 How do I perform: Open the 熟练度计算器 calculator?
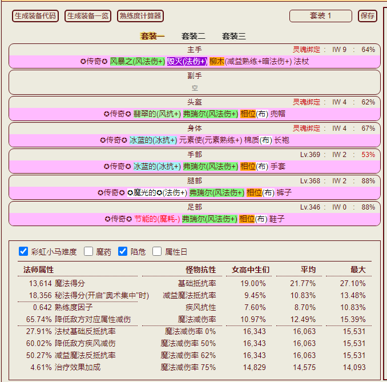click(x=140, y=16)
